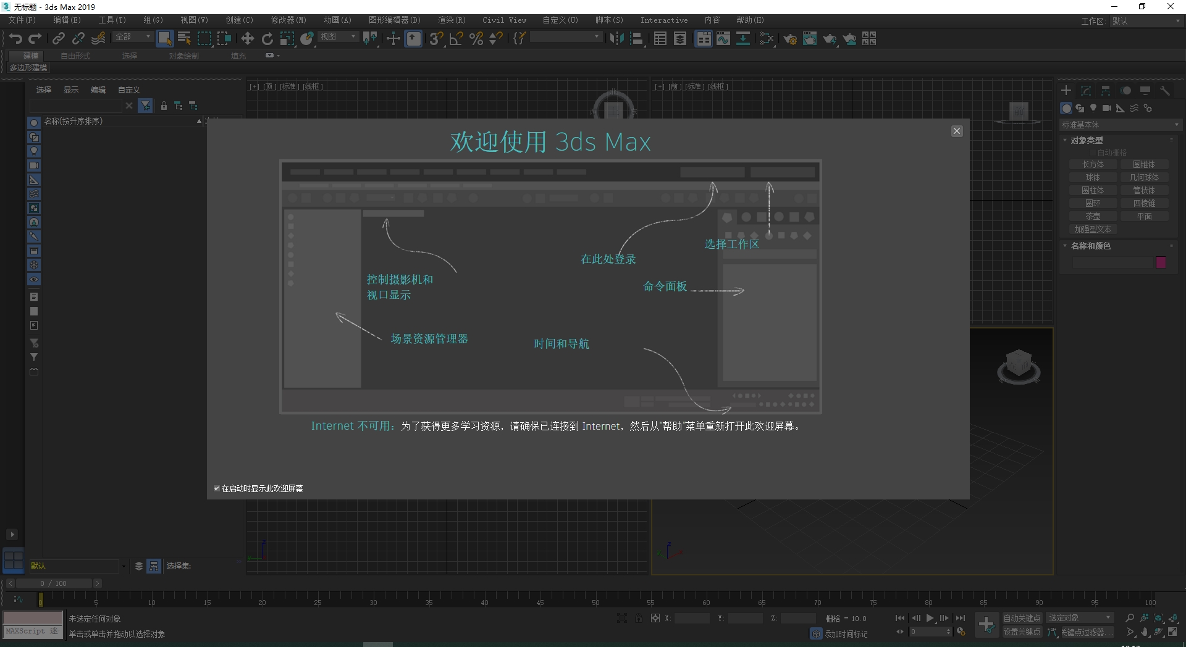
Task: Open Select by Name list icon
Action: coord(184,39)
